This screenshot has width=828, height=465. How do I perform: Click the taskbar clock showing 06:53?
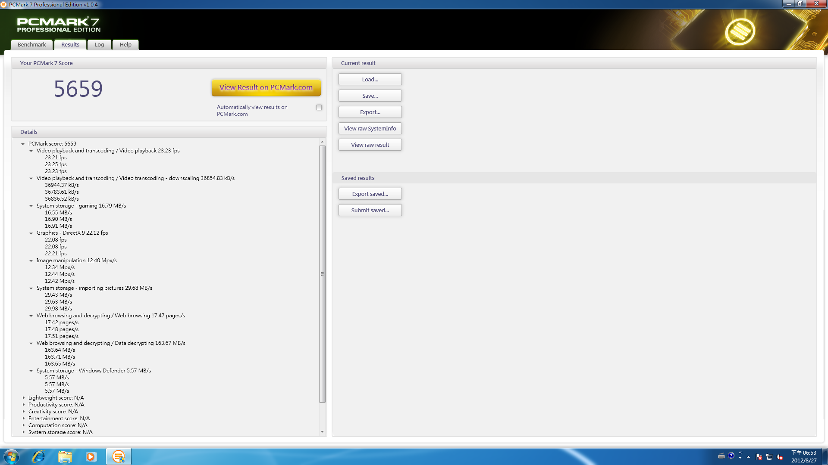pos(804,456)
